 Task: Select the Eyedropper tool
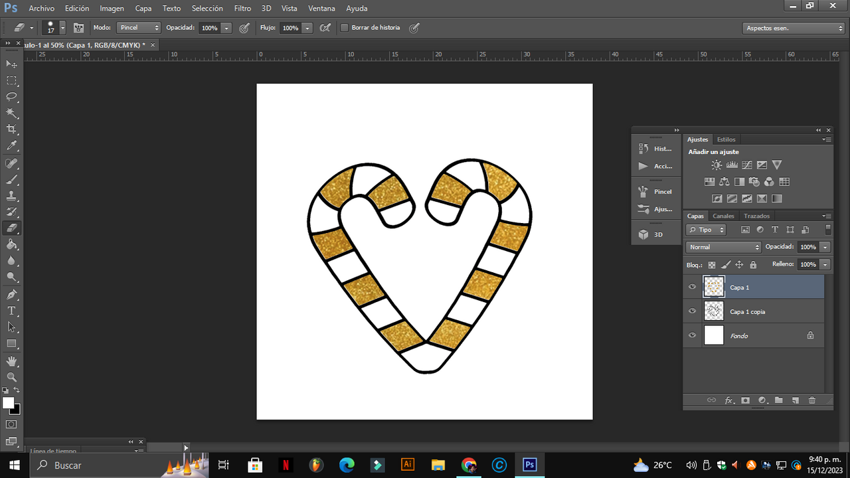tap(12, 146)
